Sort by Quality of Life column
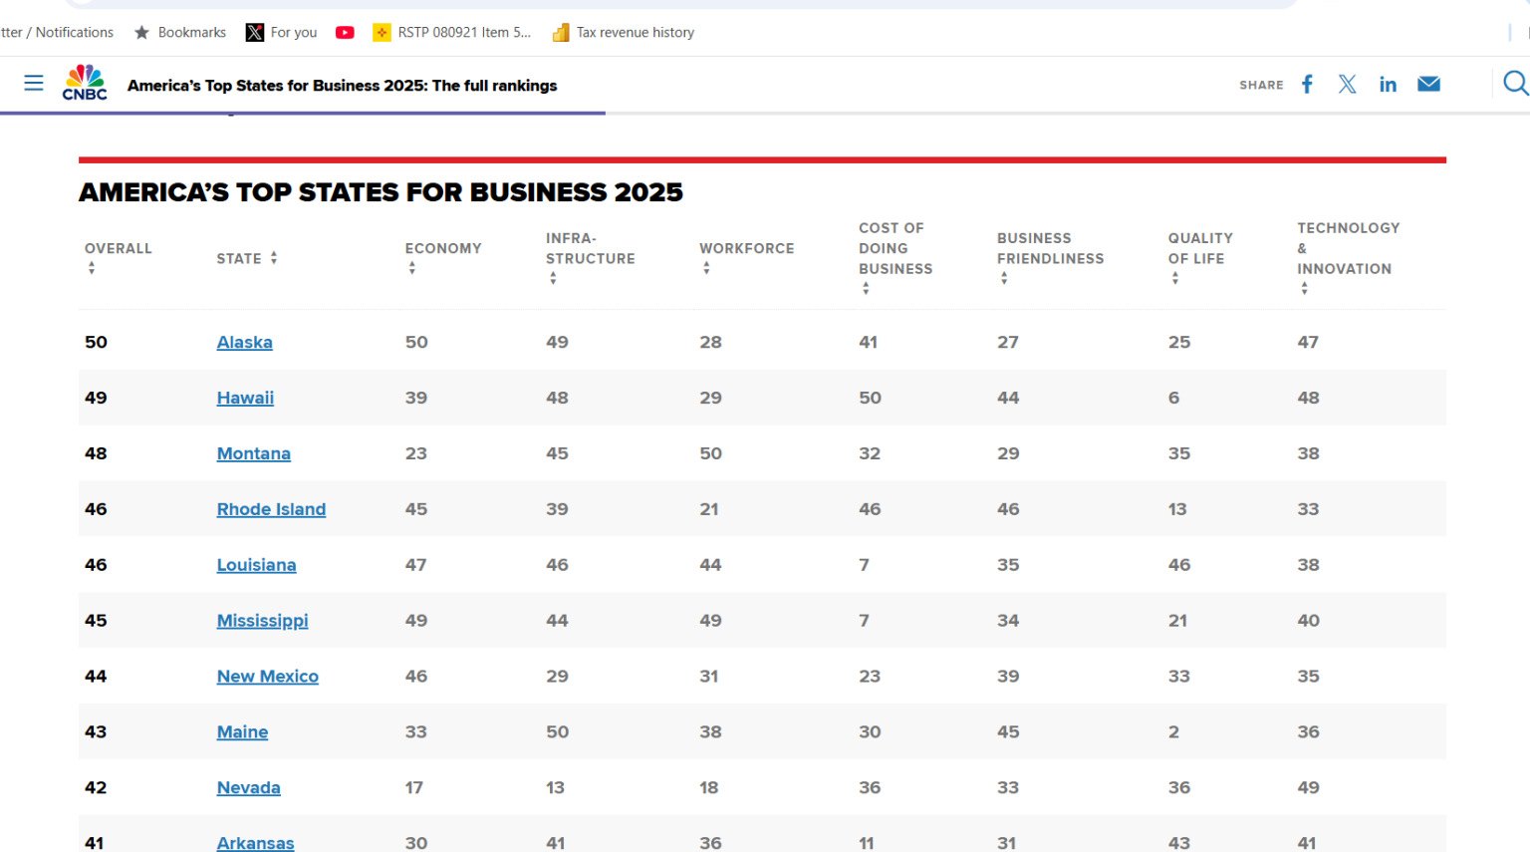The height and width of the screenshot is (852, 1530). click(1175, 279)
